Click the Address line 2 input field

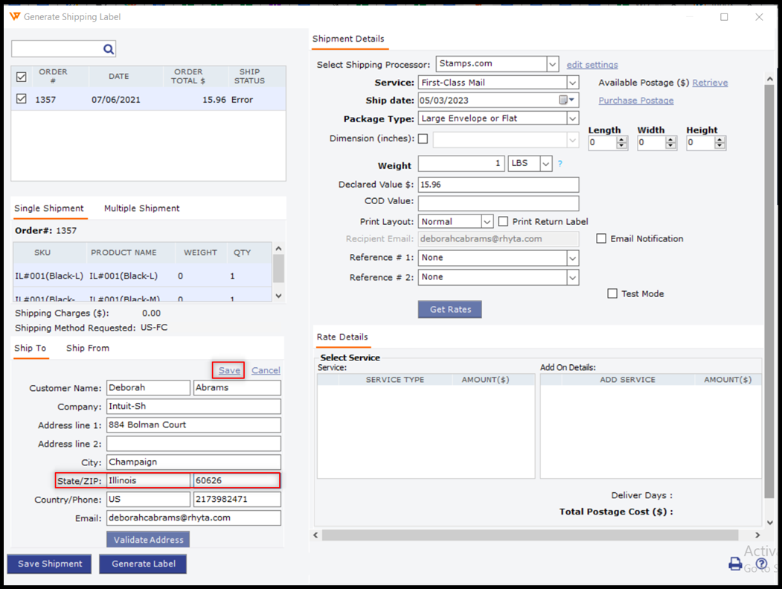pos(193,444)
